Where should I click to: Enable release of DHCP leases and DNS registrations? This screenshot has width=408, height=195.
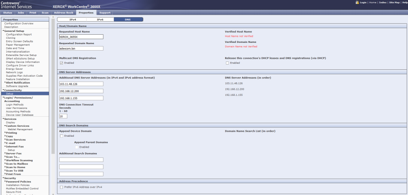tap(227, 63)
